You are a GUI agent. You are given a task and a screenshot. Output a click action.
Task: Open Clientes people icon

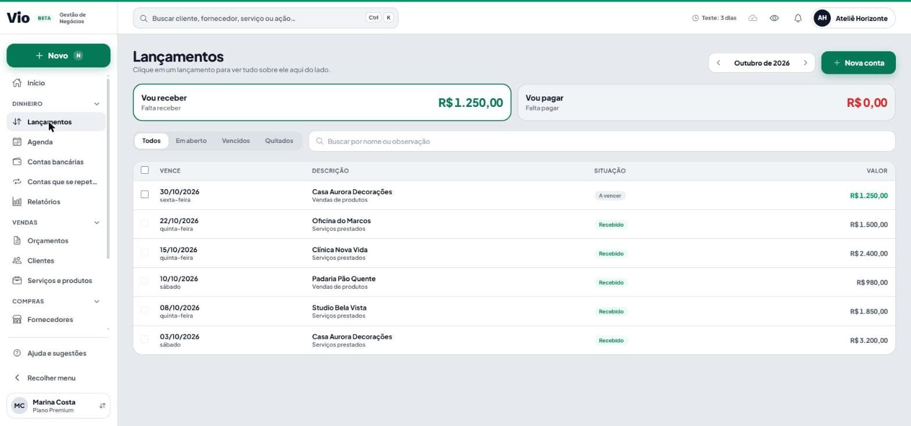click(17, 261)
